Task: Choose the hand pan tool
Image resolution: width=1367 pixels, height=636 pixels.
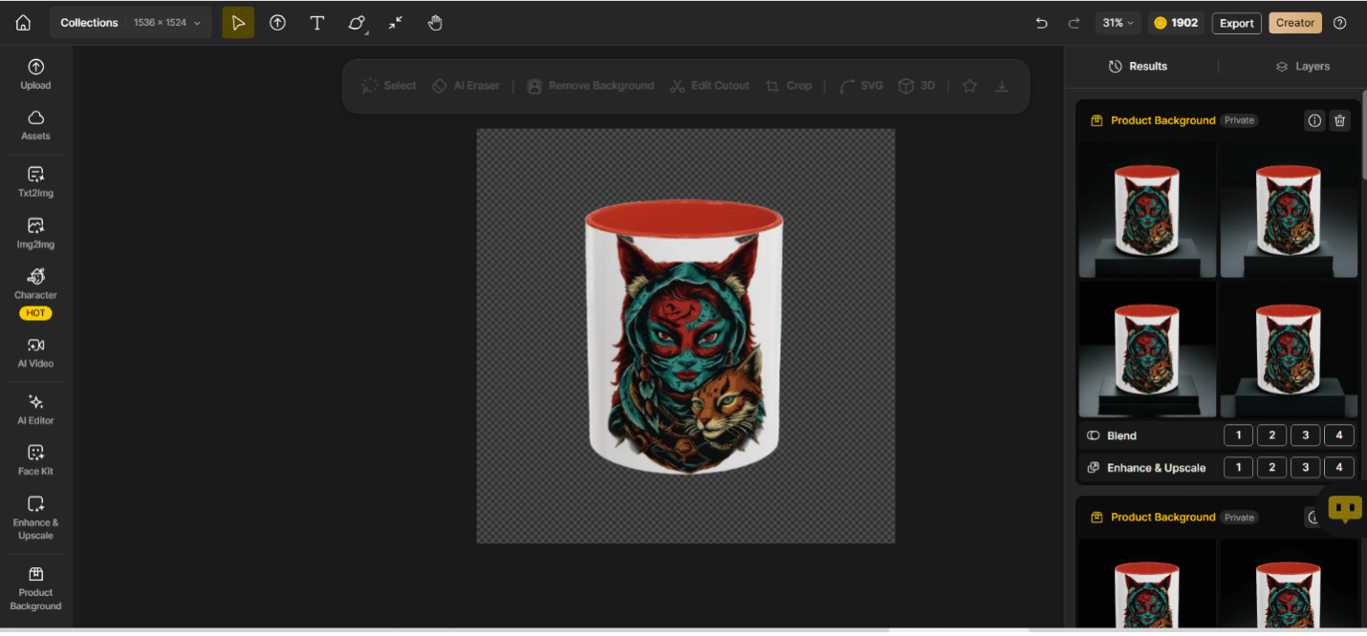Action: [435, 23]
